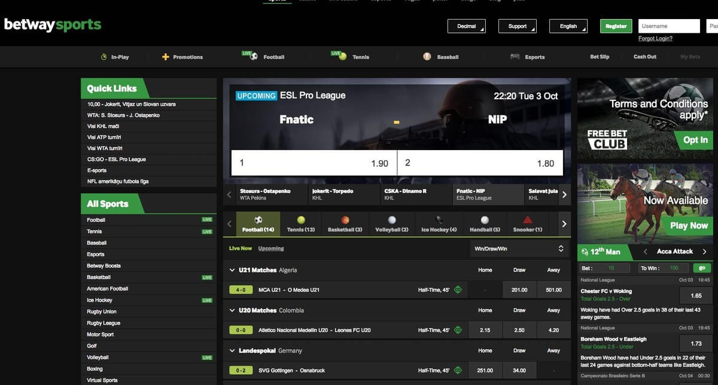Collapse the U21 Matches Algeria section
Screen dimensions: 718x385
pos(232,270)
